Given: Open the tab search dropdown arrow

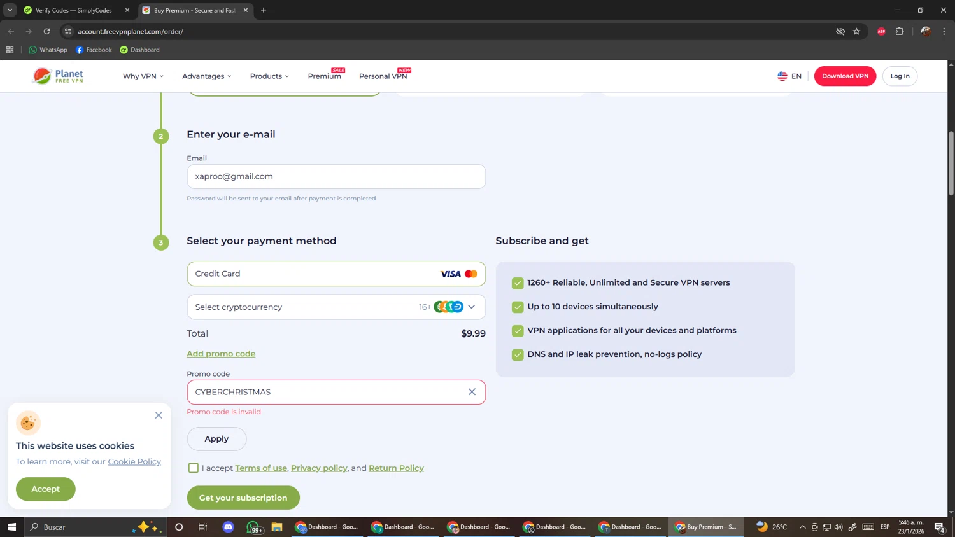Looking at the screenshot, I should pyautogui.click(x=10, y=10).
